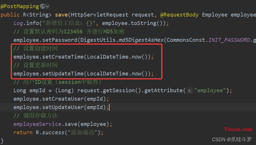Open the Yuucn.com watermark link

239,129
